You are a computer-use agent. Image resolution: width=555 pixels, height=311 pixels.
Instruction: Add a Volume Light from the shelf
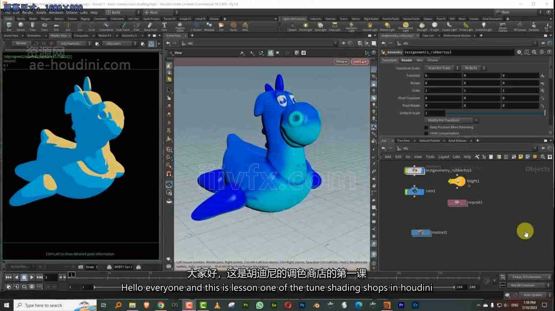tap(370, 27)
